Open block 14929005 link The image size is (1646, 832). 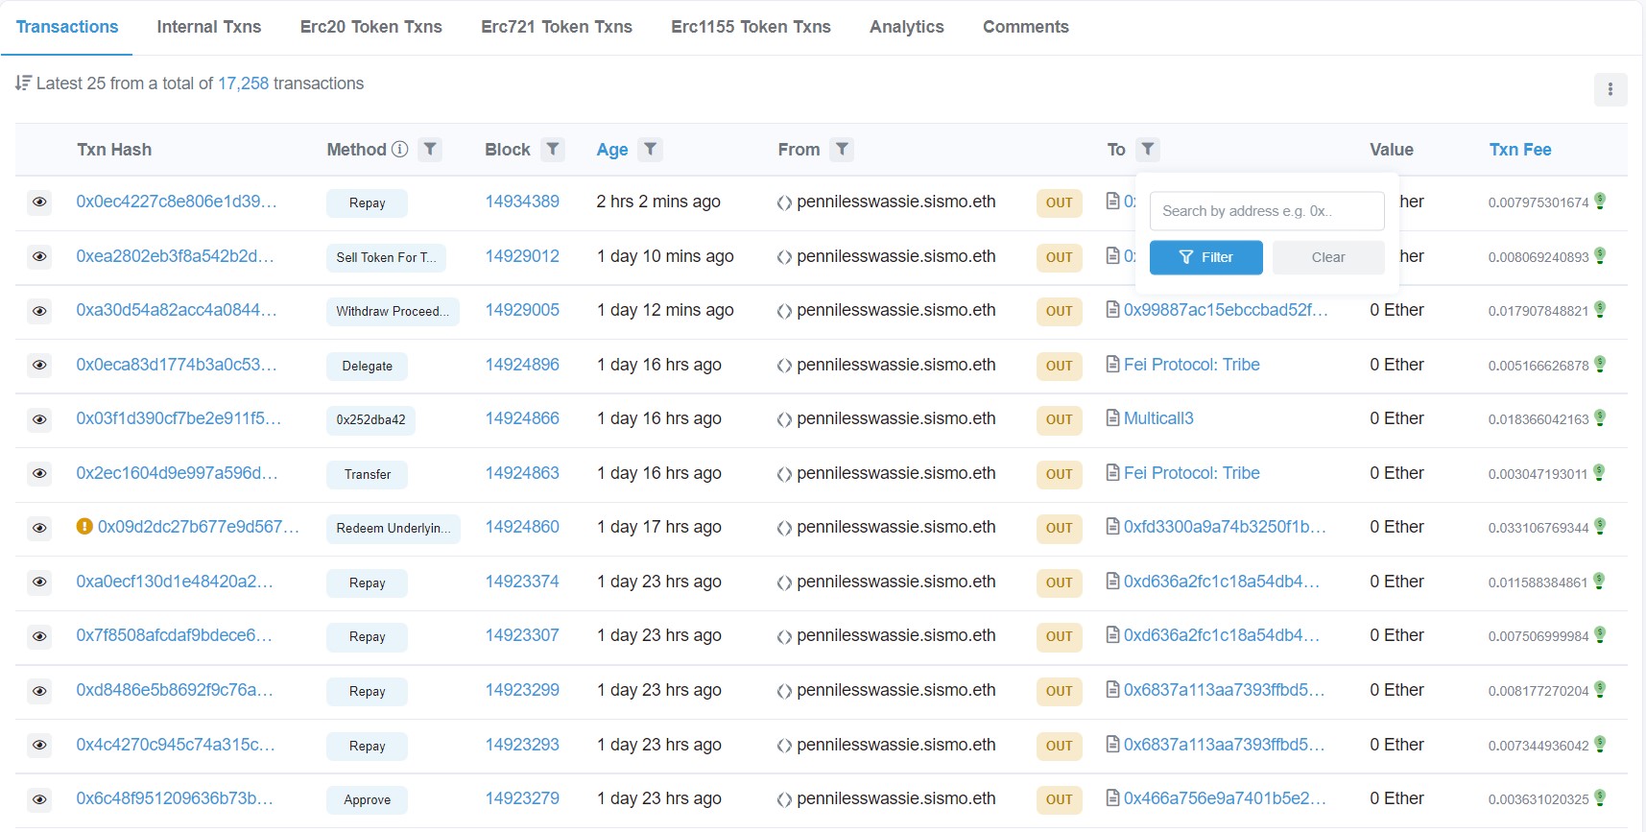coord(522,310)
